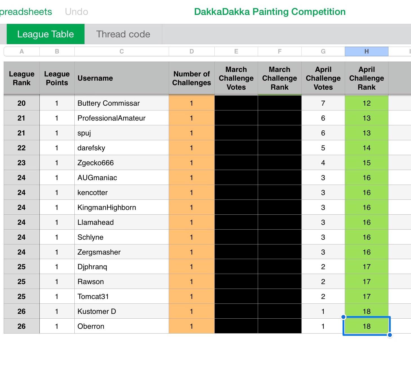Switch to the League Table tab
This screenshot has width=411, height=365.
[45, 34]
